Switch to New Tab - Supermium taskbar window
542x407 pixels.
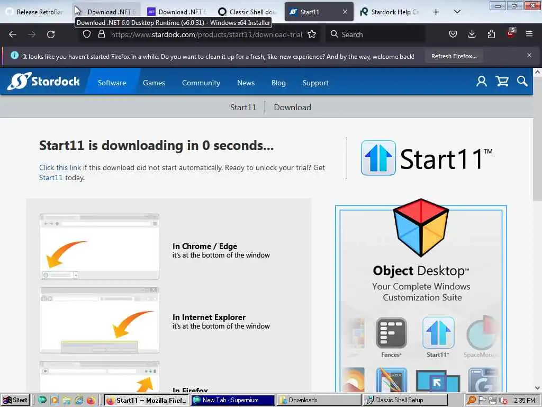click(233, 400)
